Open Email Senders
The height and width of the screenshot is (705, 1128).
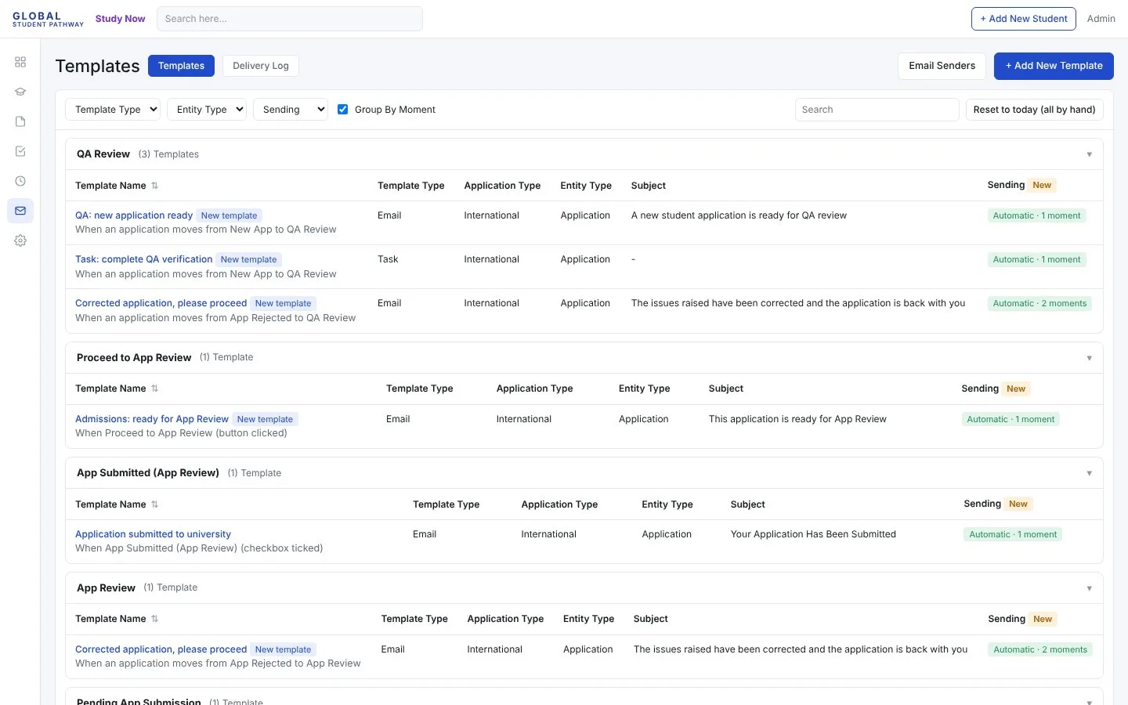(942, 66)
